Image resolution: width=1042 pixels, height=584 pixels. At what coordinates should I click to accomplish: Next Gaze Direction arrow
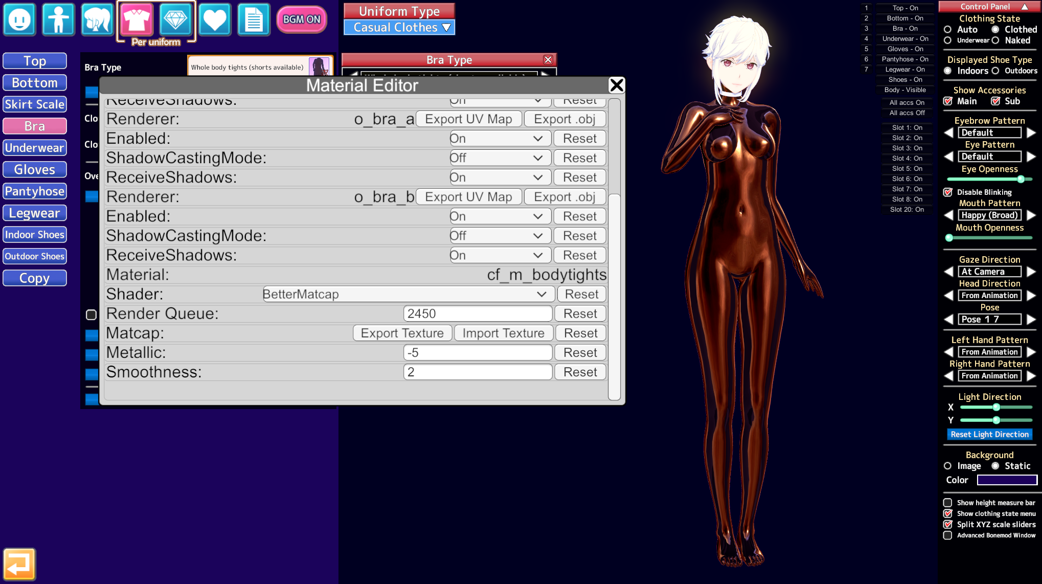(x=1031, y=272)
